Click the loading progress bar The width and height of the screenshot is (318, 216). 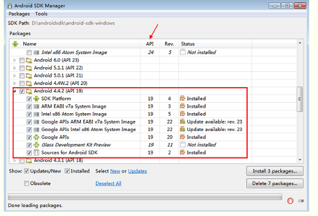click(x=145, y=197)
